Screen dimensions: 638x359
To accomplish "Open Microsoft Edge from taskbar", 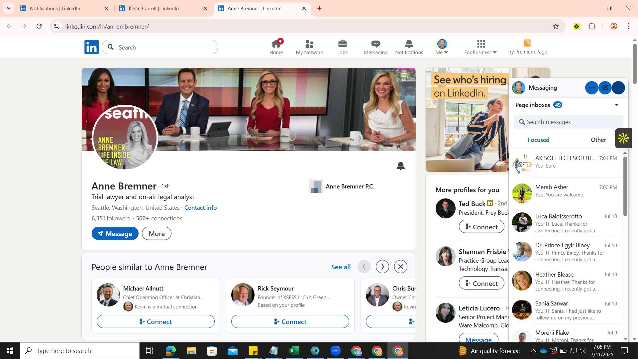I will coord(170,351).
